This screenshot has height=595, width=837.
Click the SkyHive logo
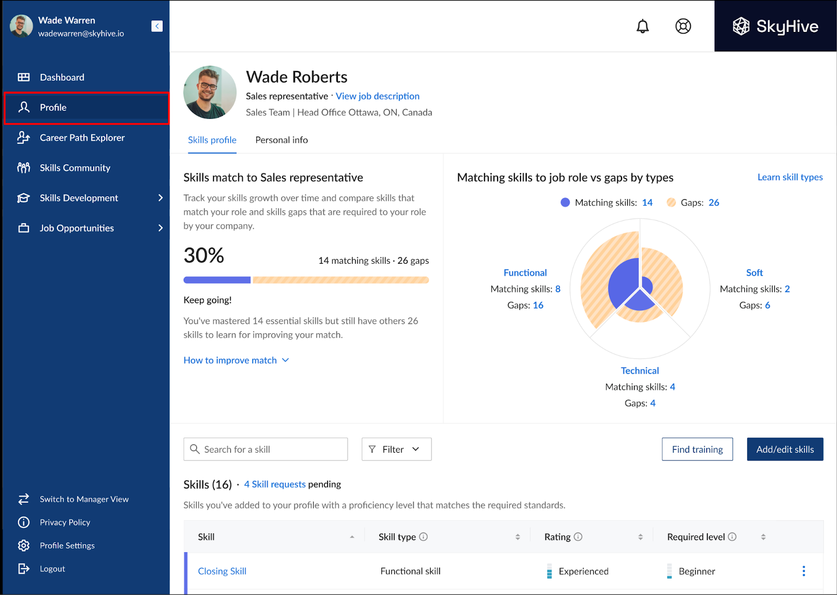(x=775, y=26)
